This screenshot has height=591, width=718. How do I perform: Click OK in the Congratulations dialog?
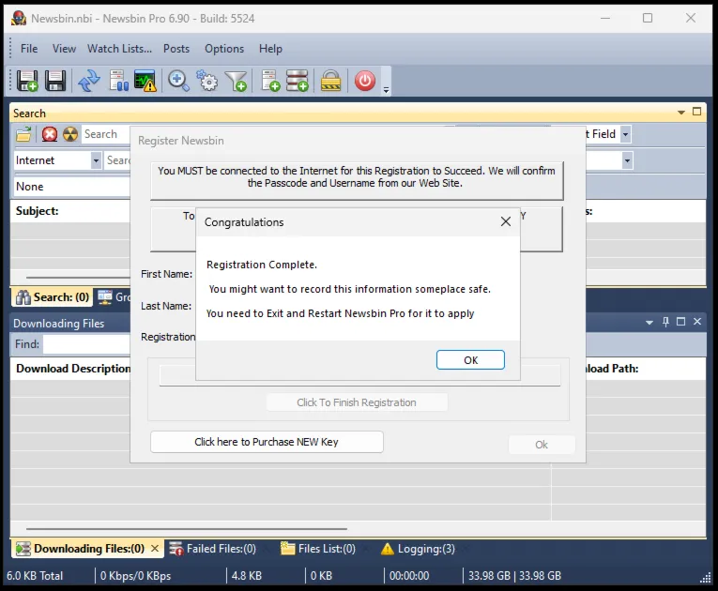[x=470, y=360]
